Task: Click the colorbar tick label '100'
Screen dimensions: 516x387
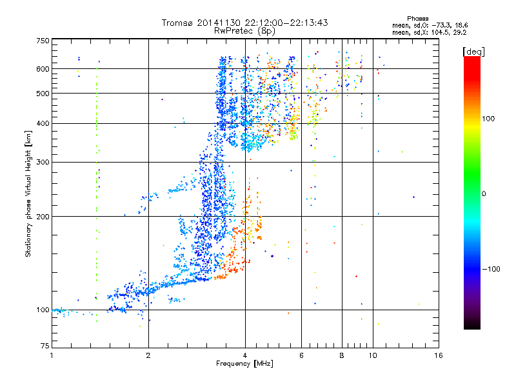Action: pos(488,119)
